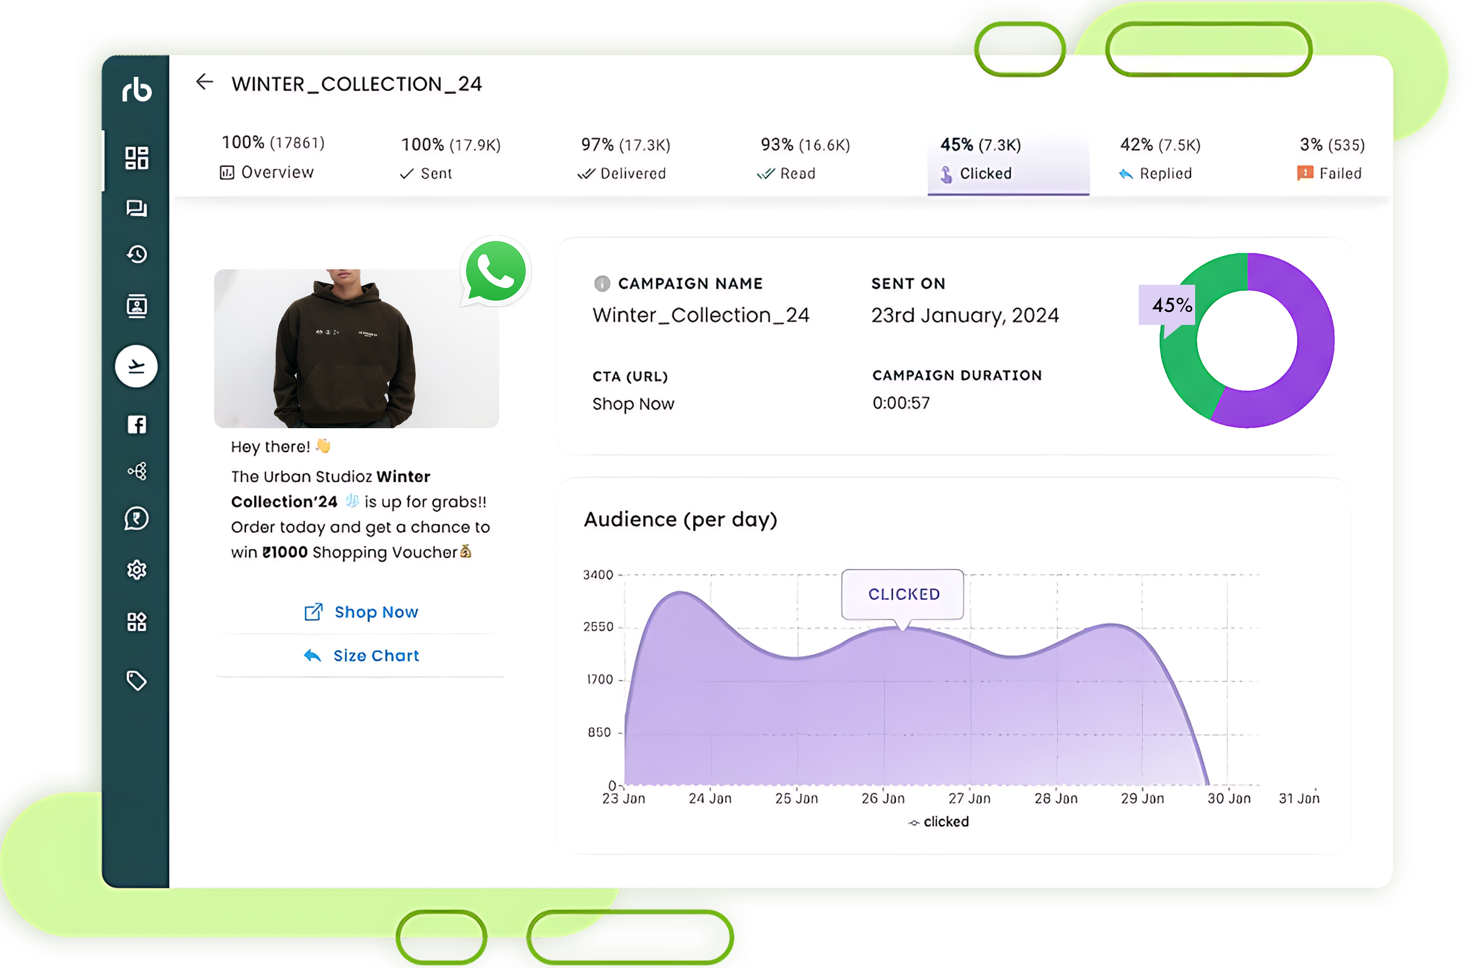Open the flow/share nodes sidebar icon

point(136,471)
